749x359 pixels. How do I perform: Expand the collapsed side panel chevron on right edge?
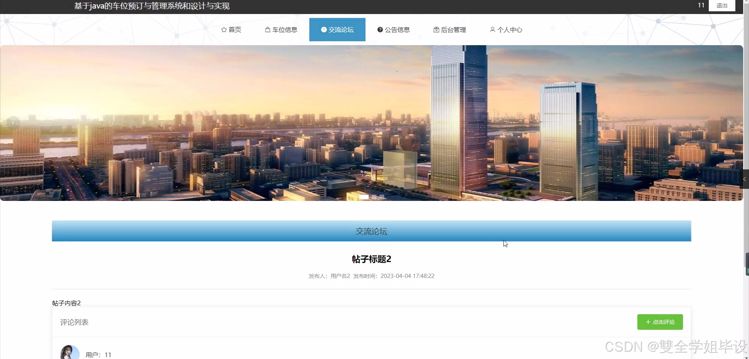(x=744, y=179)
